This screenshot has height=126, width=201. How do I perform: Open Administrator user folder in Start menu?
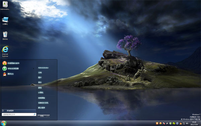coord(43,68)
